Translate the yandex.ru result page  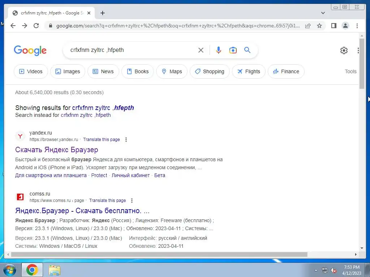(x=102, y=140)
